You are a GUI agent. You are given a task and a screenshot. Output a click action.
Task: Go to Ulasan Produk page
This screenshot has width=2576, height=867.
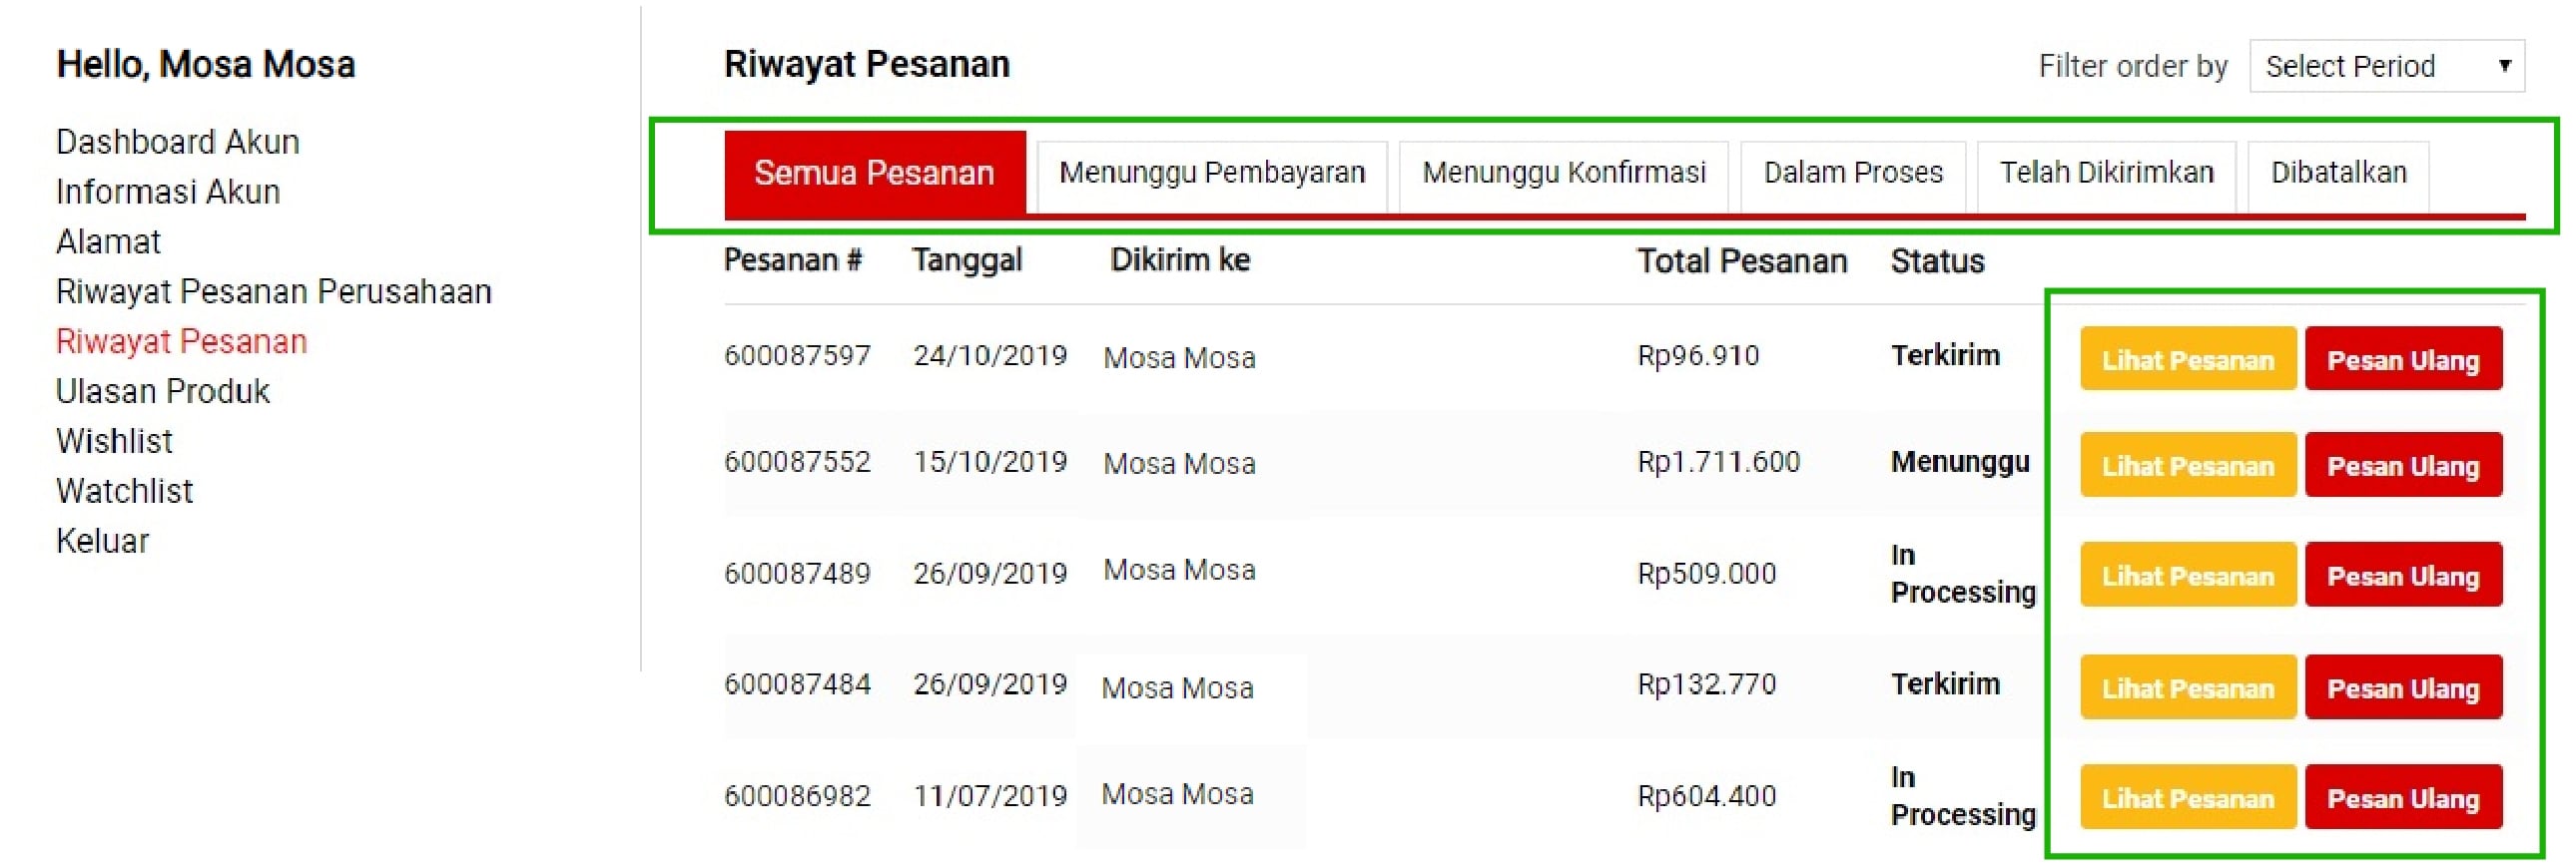[x=163, y=391]
